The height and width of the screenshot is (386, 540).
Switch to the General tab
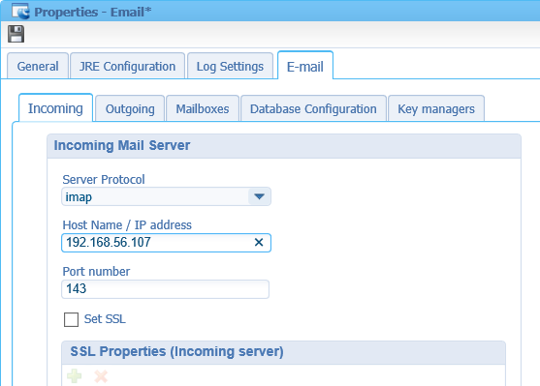click(38, 66)
